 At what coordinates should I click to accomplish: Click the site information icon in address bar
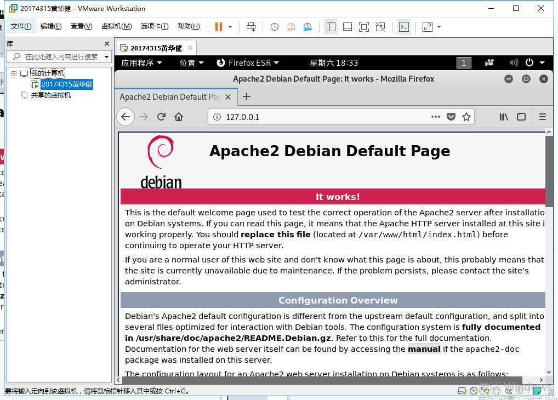[217, 117]
